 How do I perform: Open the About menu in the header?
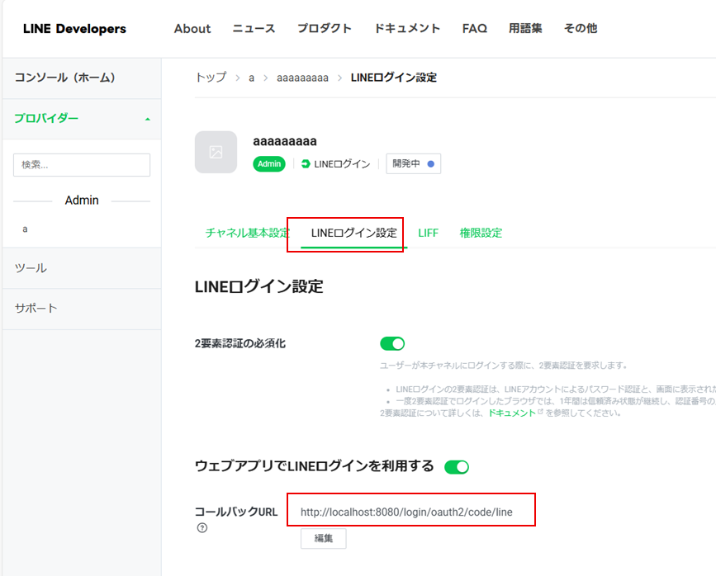click(192, 29)
